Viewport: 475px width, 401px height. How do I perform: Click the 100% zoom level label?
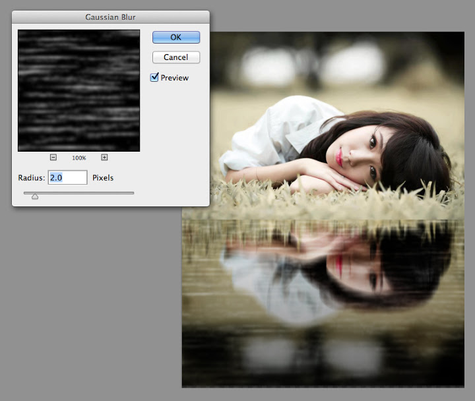[79, 158]
